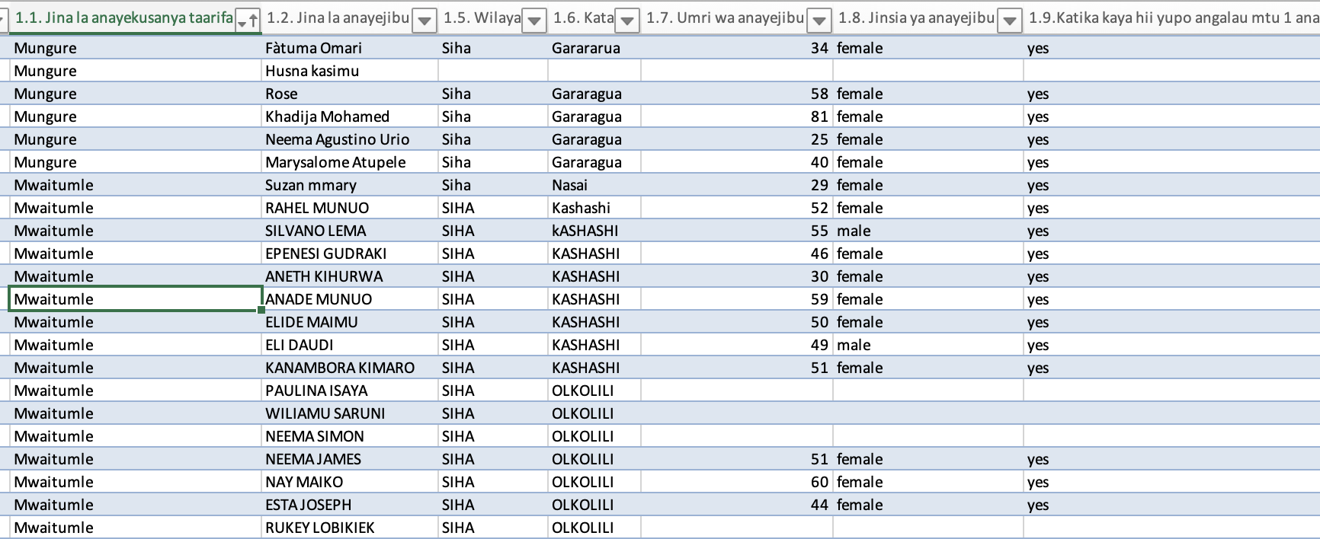
Task: Click Nasai in Suzan mmary row
Action: [594, 185]
